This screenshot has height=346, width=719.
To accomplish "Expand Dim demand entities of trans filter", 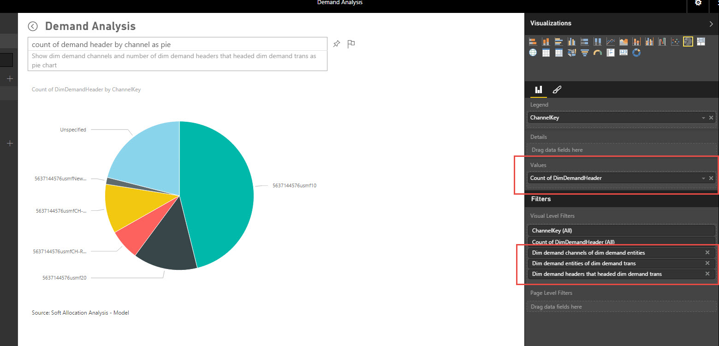I will [621, 263].
